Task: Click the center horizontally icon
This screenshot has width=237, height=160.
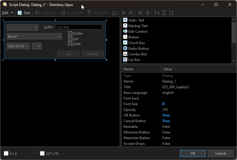Action: (131, 13)
